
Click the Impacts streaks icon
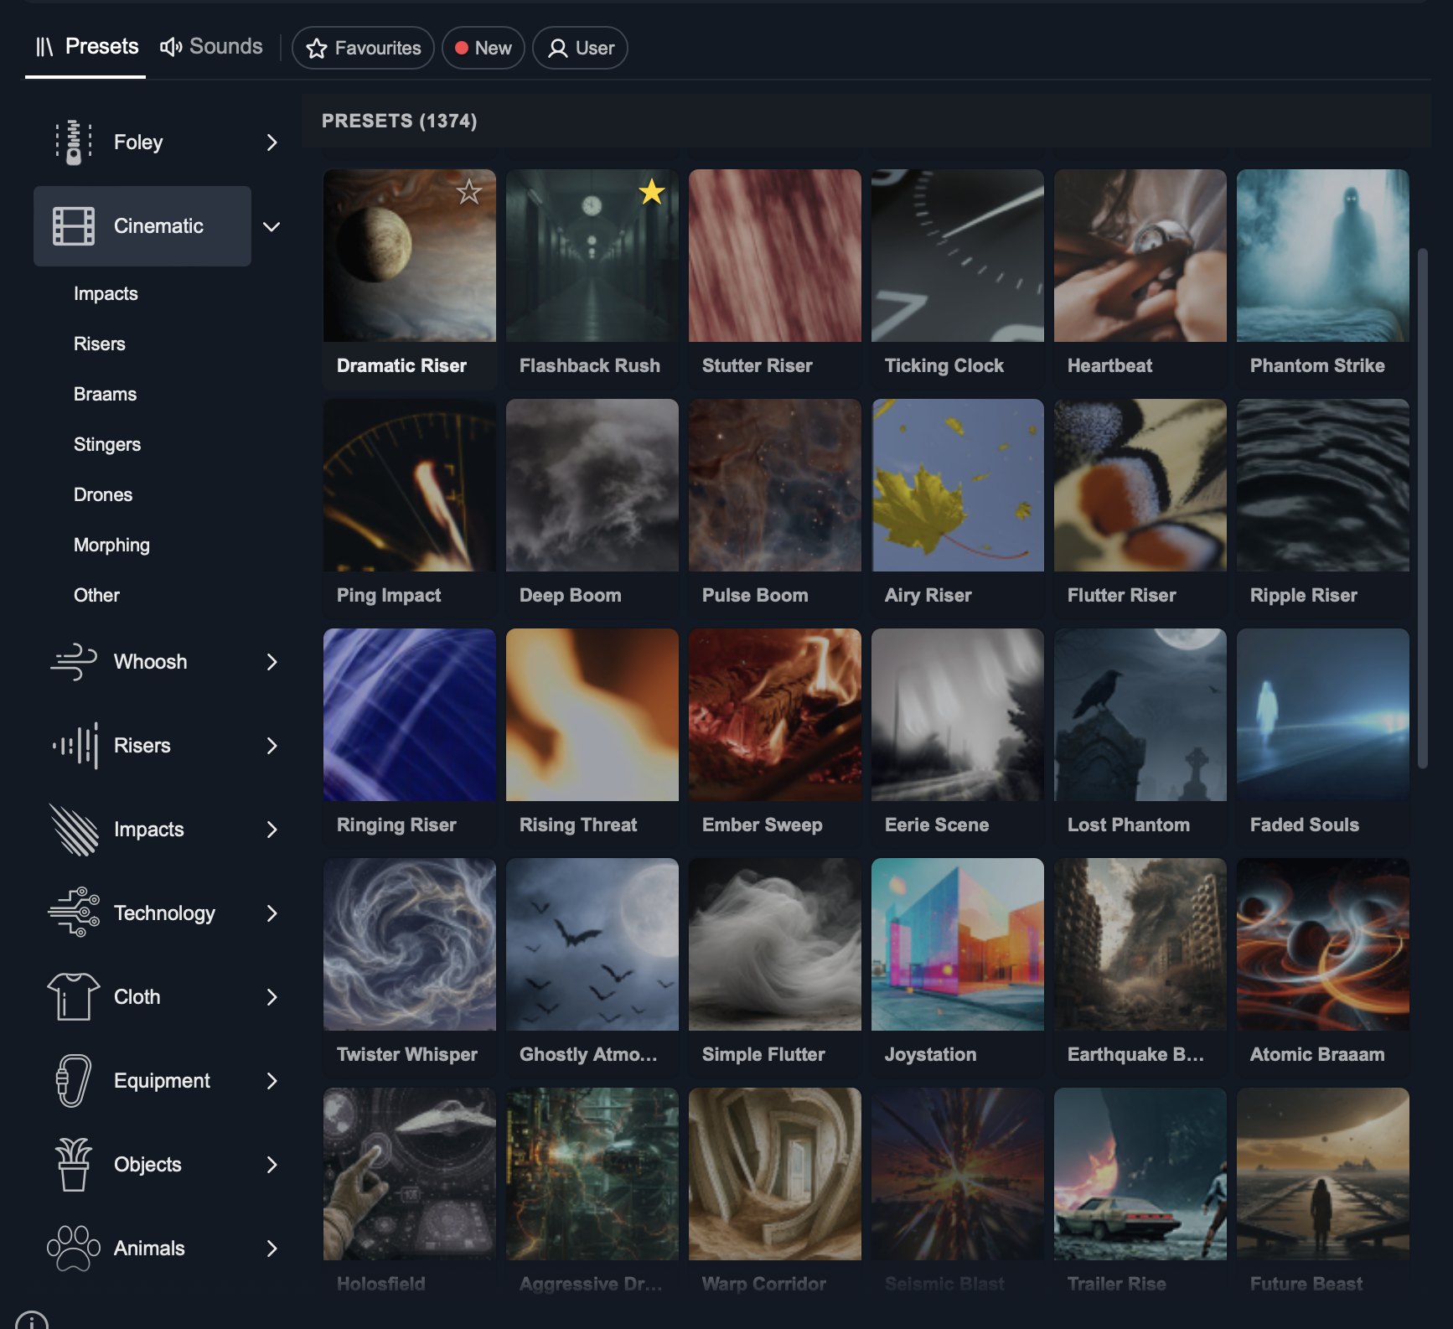(73, 829)
